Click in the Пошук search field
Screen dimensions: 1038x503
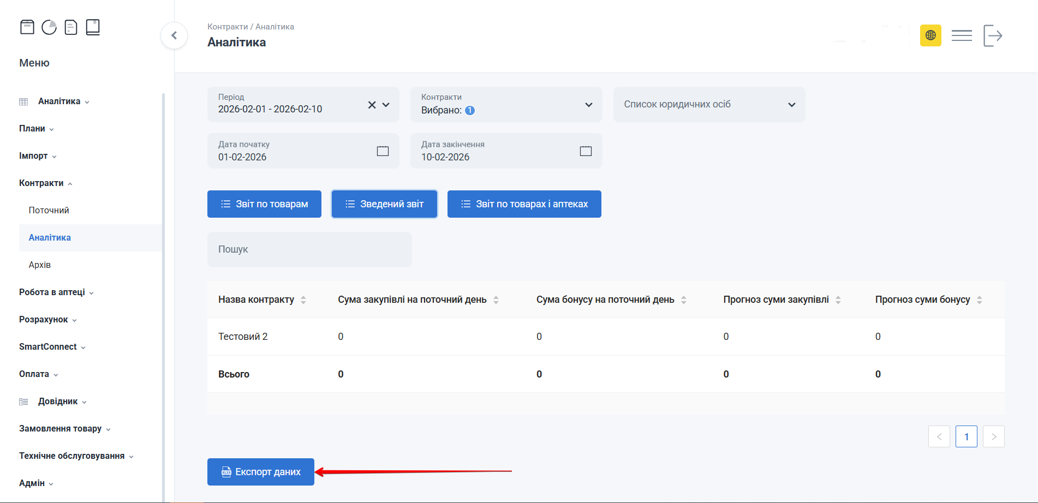(x=309, y=249)
